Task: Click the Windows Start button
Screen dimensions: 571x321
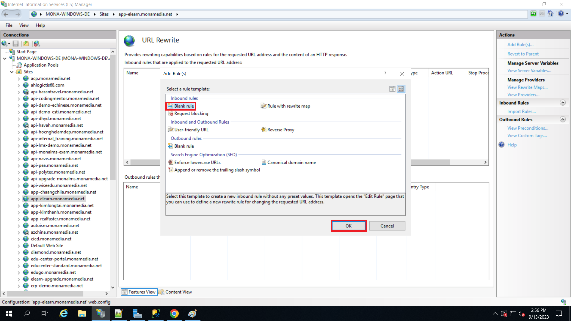Action: pos(9,314)
